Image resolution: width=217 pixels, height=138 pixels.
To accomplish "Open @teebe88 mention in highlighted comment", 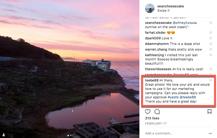I will [188, 97].
